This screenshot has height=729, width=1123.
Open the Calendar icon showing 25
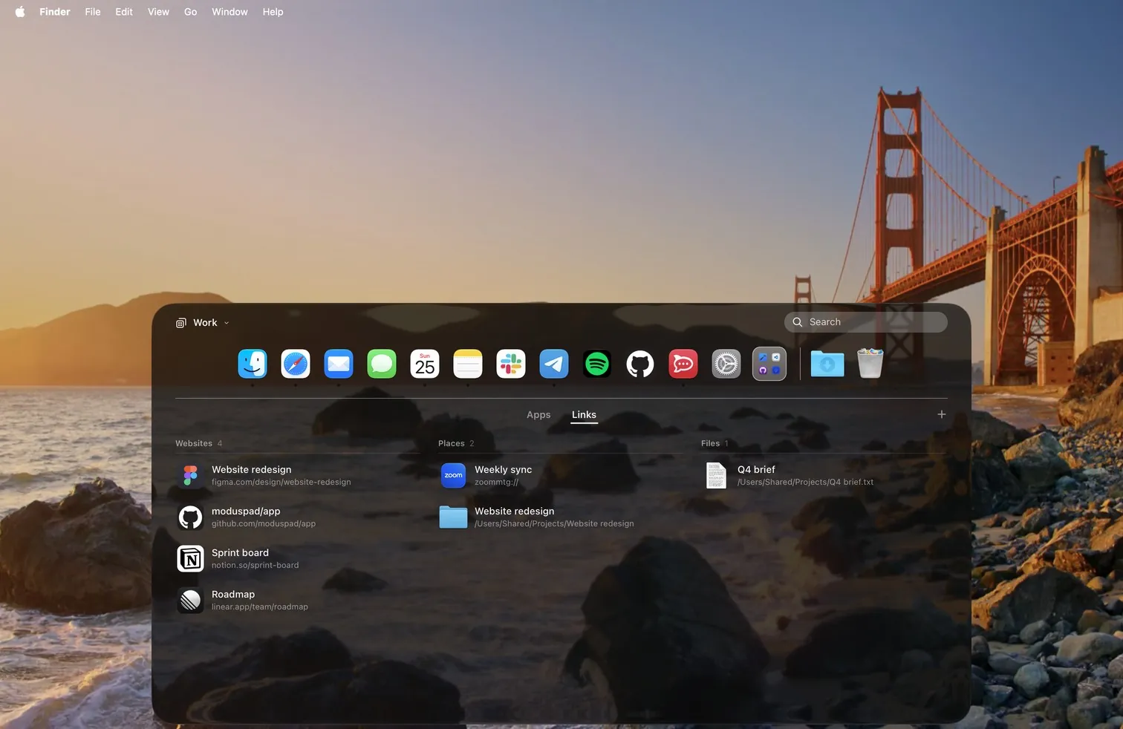click(425, 364)
